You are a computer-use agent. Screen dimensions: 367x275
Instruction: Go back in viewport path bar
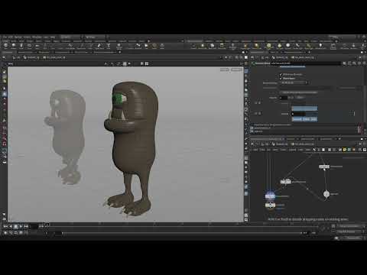[4, 57]
